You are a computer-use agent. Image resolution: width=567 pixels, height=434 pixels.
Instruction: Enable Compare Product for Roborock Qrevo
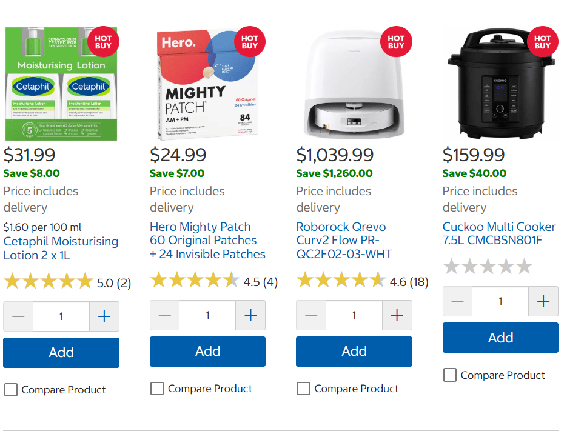[x=303, y=389]
